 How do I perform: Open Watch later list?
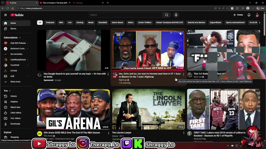tap(17, 107)
